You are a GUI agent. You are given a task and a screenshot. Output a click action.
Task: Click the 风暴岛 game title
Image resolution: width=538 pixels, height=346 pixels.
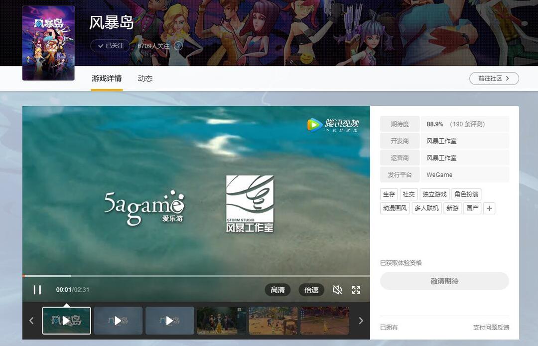click(111, 22)
